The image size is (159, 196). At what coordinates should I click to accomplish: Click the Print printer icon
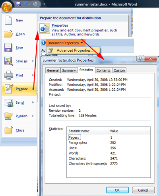click(9, 75)
